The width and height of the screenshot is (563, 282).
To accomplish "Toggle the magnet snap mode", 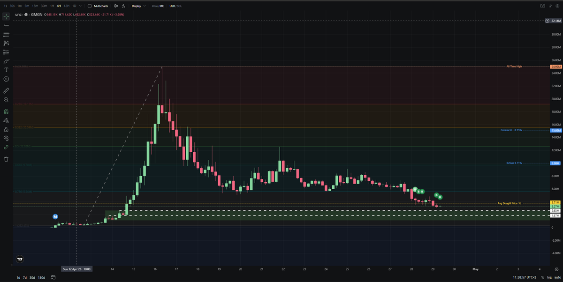I will point(6,111).
